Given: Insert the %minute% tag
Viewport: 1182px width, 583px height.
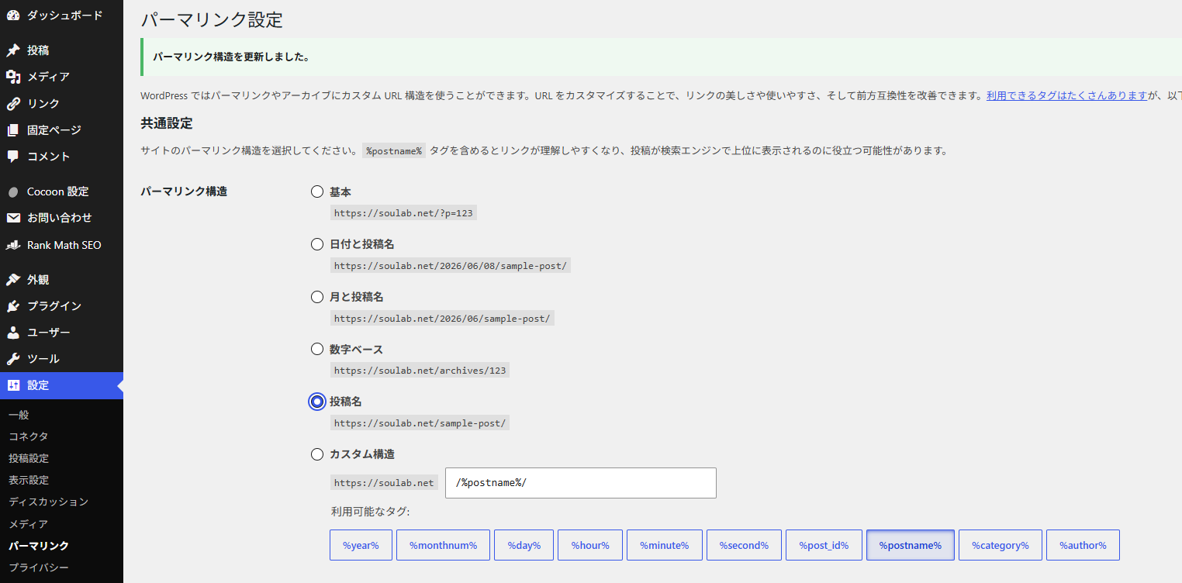Looking at the screenshot, I should coord(665,545).
